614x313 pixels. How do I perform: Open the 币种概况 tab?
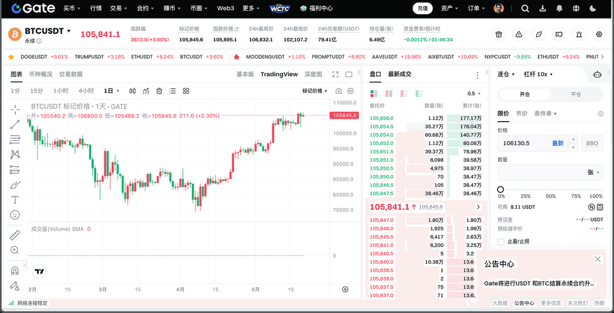pyautogui.click(x=41, y=74)
